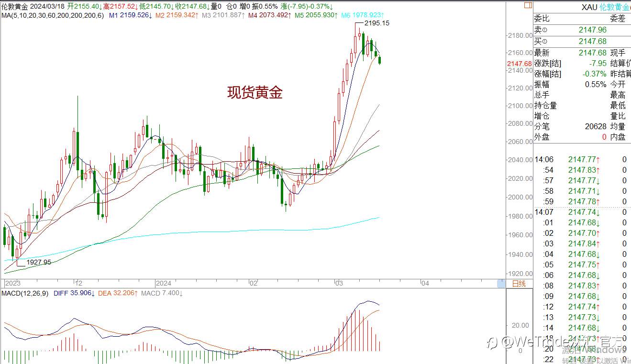Image resolution: width=631 pixels, height=364 pixels.
Task: Select the 增仓 field label
Action: click(x=542, y=116)
